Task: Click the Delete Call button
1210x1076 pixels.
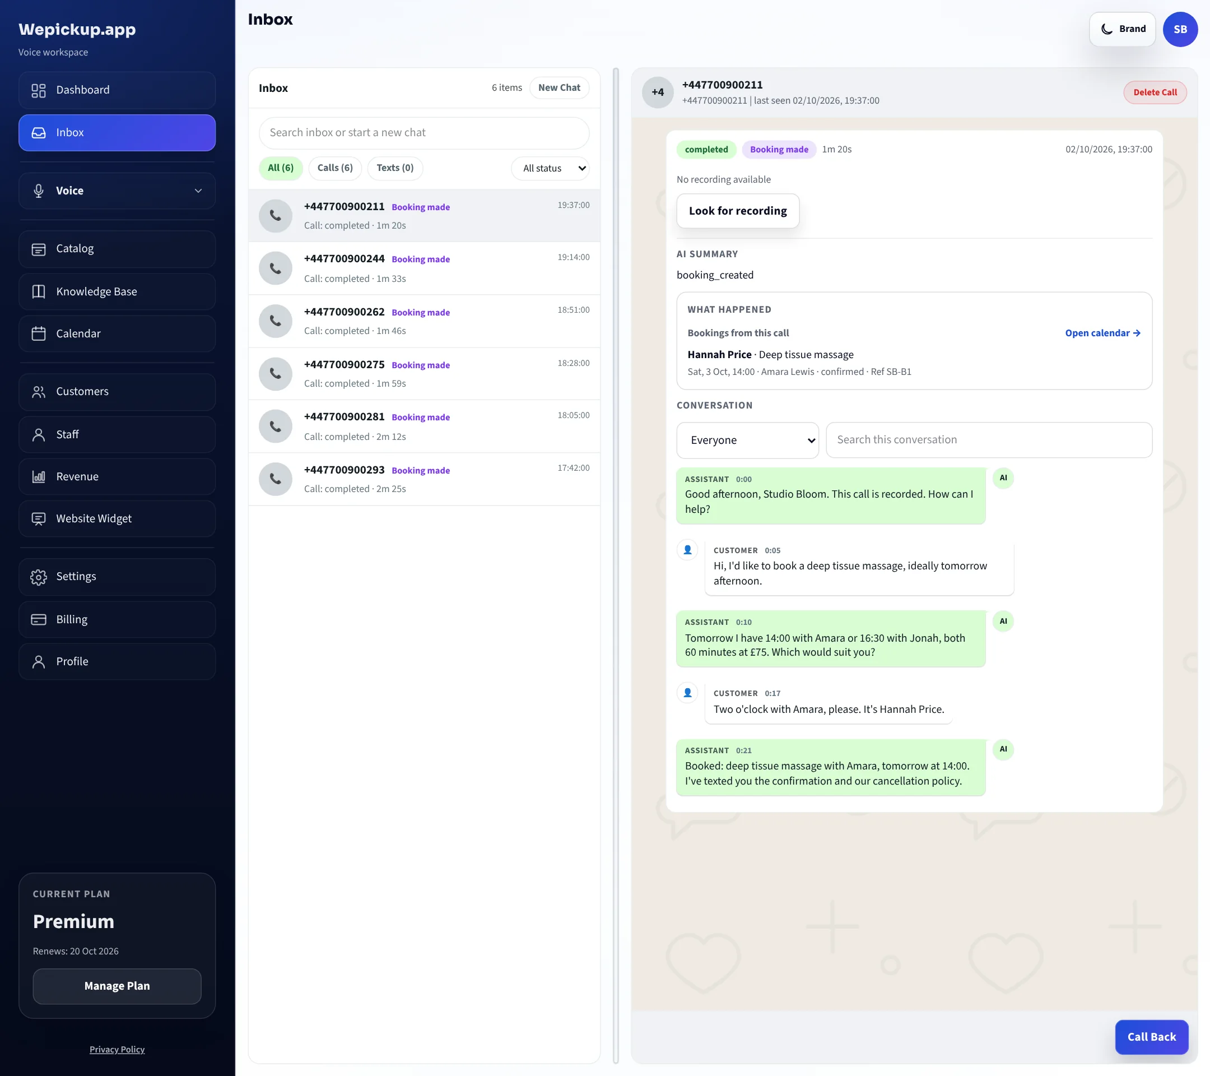Action: tap(1155, 92)
